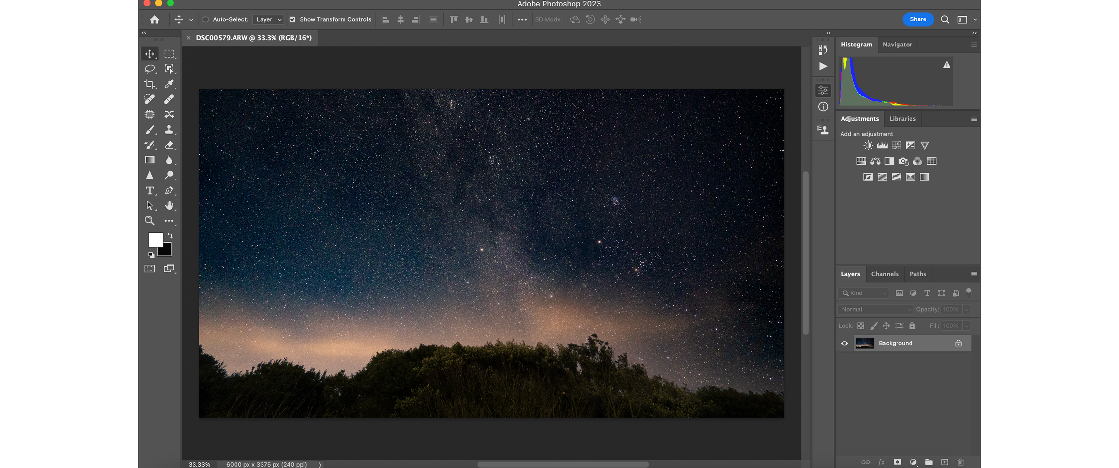Enable Show Transform Controls checkbox
Screen dimensions: 1119x468
tap(291, 19)
